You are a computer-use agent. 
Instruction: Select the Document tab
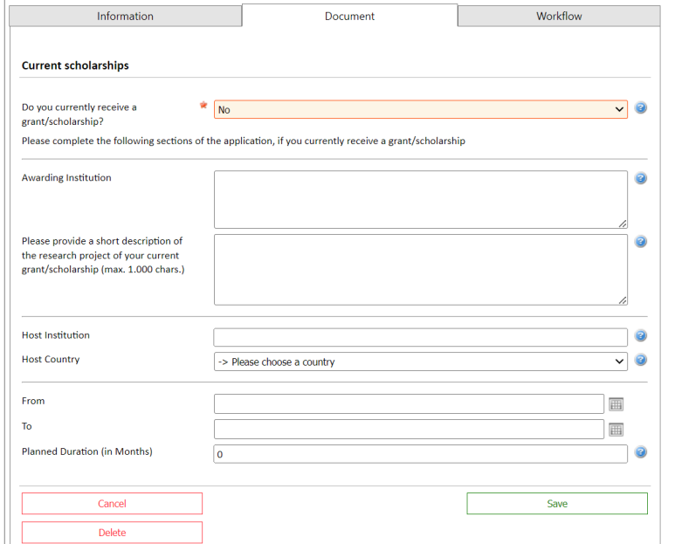[349, 16]
